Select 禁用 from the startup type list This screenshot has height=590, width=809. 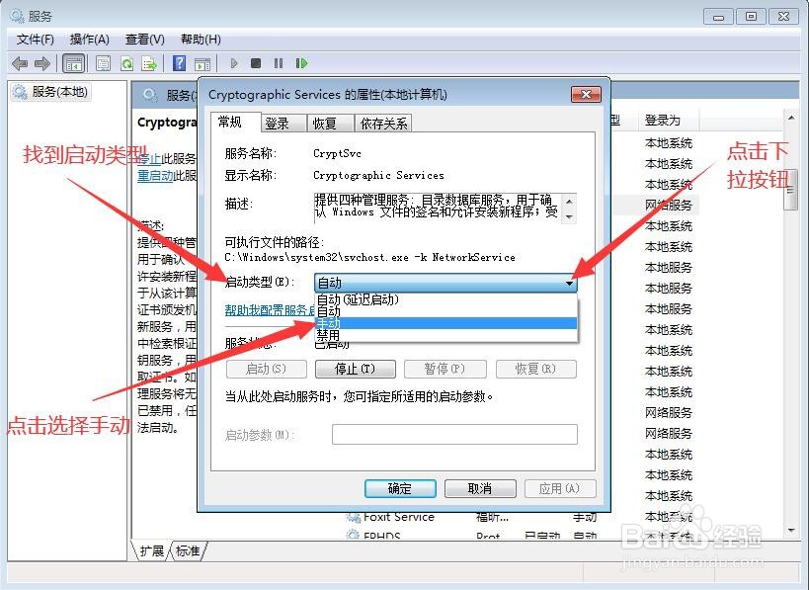click(336, 336)
